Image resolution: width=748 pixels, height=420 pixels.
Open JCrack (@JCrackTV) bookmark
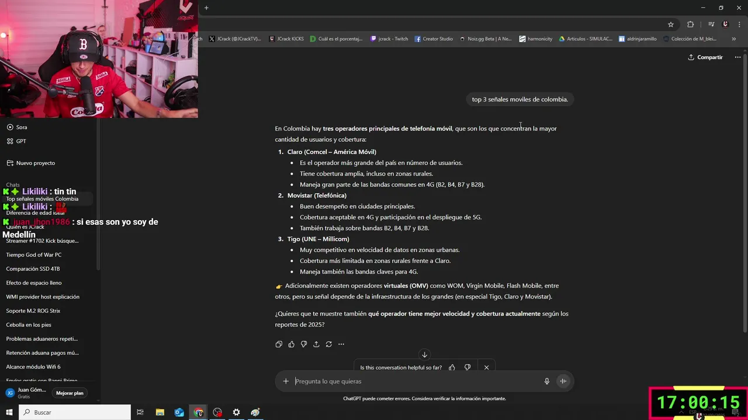click(x=235, y=39)
